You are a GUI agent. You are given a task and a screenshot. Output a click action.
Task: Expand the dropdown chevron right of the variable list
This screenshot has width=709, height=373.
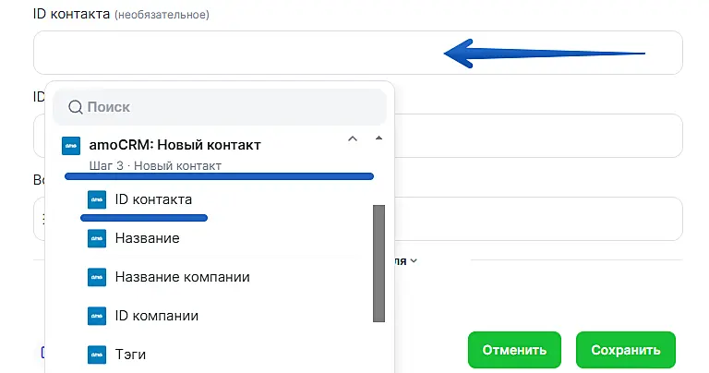414,261
